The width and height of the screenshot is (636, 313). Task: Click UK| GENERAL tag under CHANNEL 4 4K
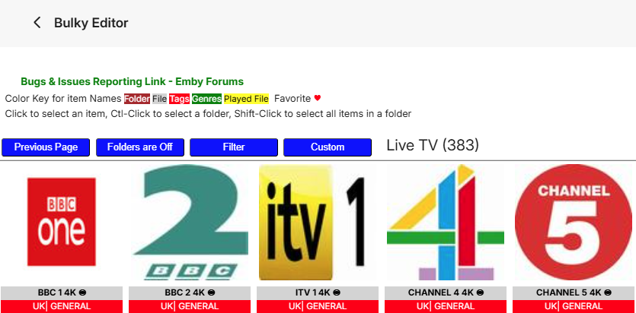point(446,306)
